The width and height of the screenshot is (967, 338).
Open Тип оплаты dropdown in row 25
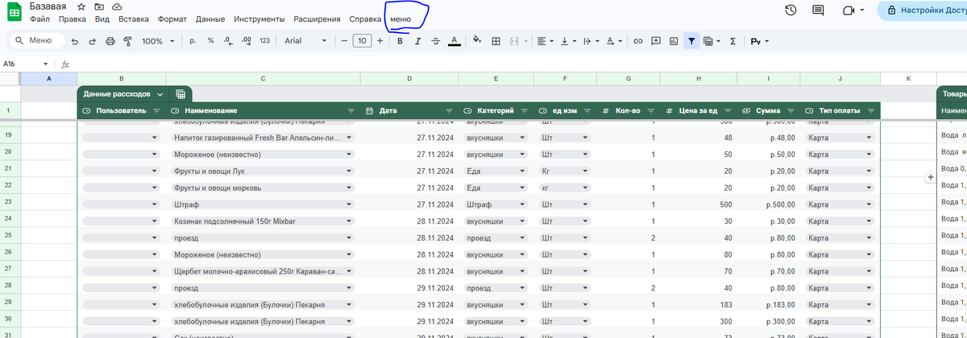(869, 238)
